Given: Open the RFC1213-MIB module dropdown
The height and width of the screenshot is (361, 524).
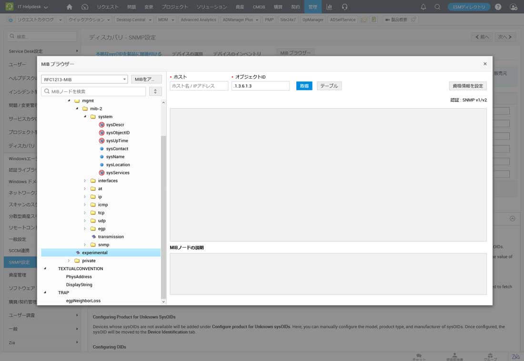Looking at the screenshot, I should pyautogui.click(x=84, y=79).
